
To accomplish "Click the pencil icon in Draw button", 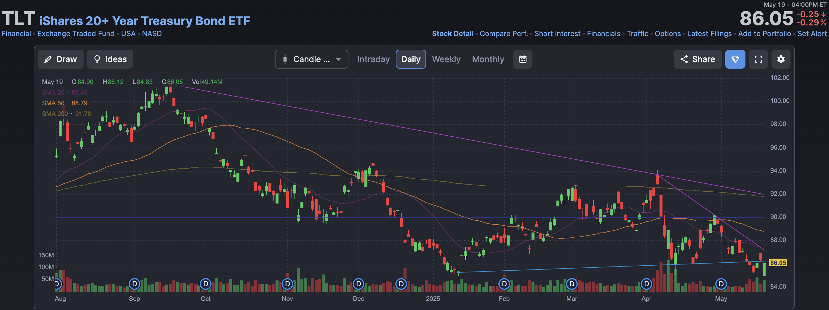I will [x=48, y=59].
